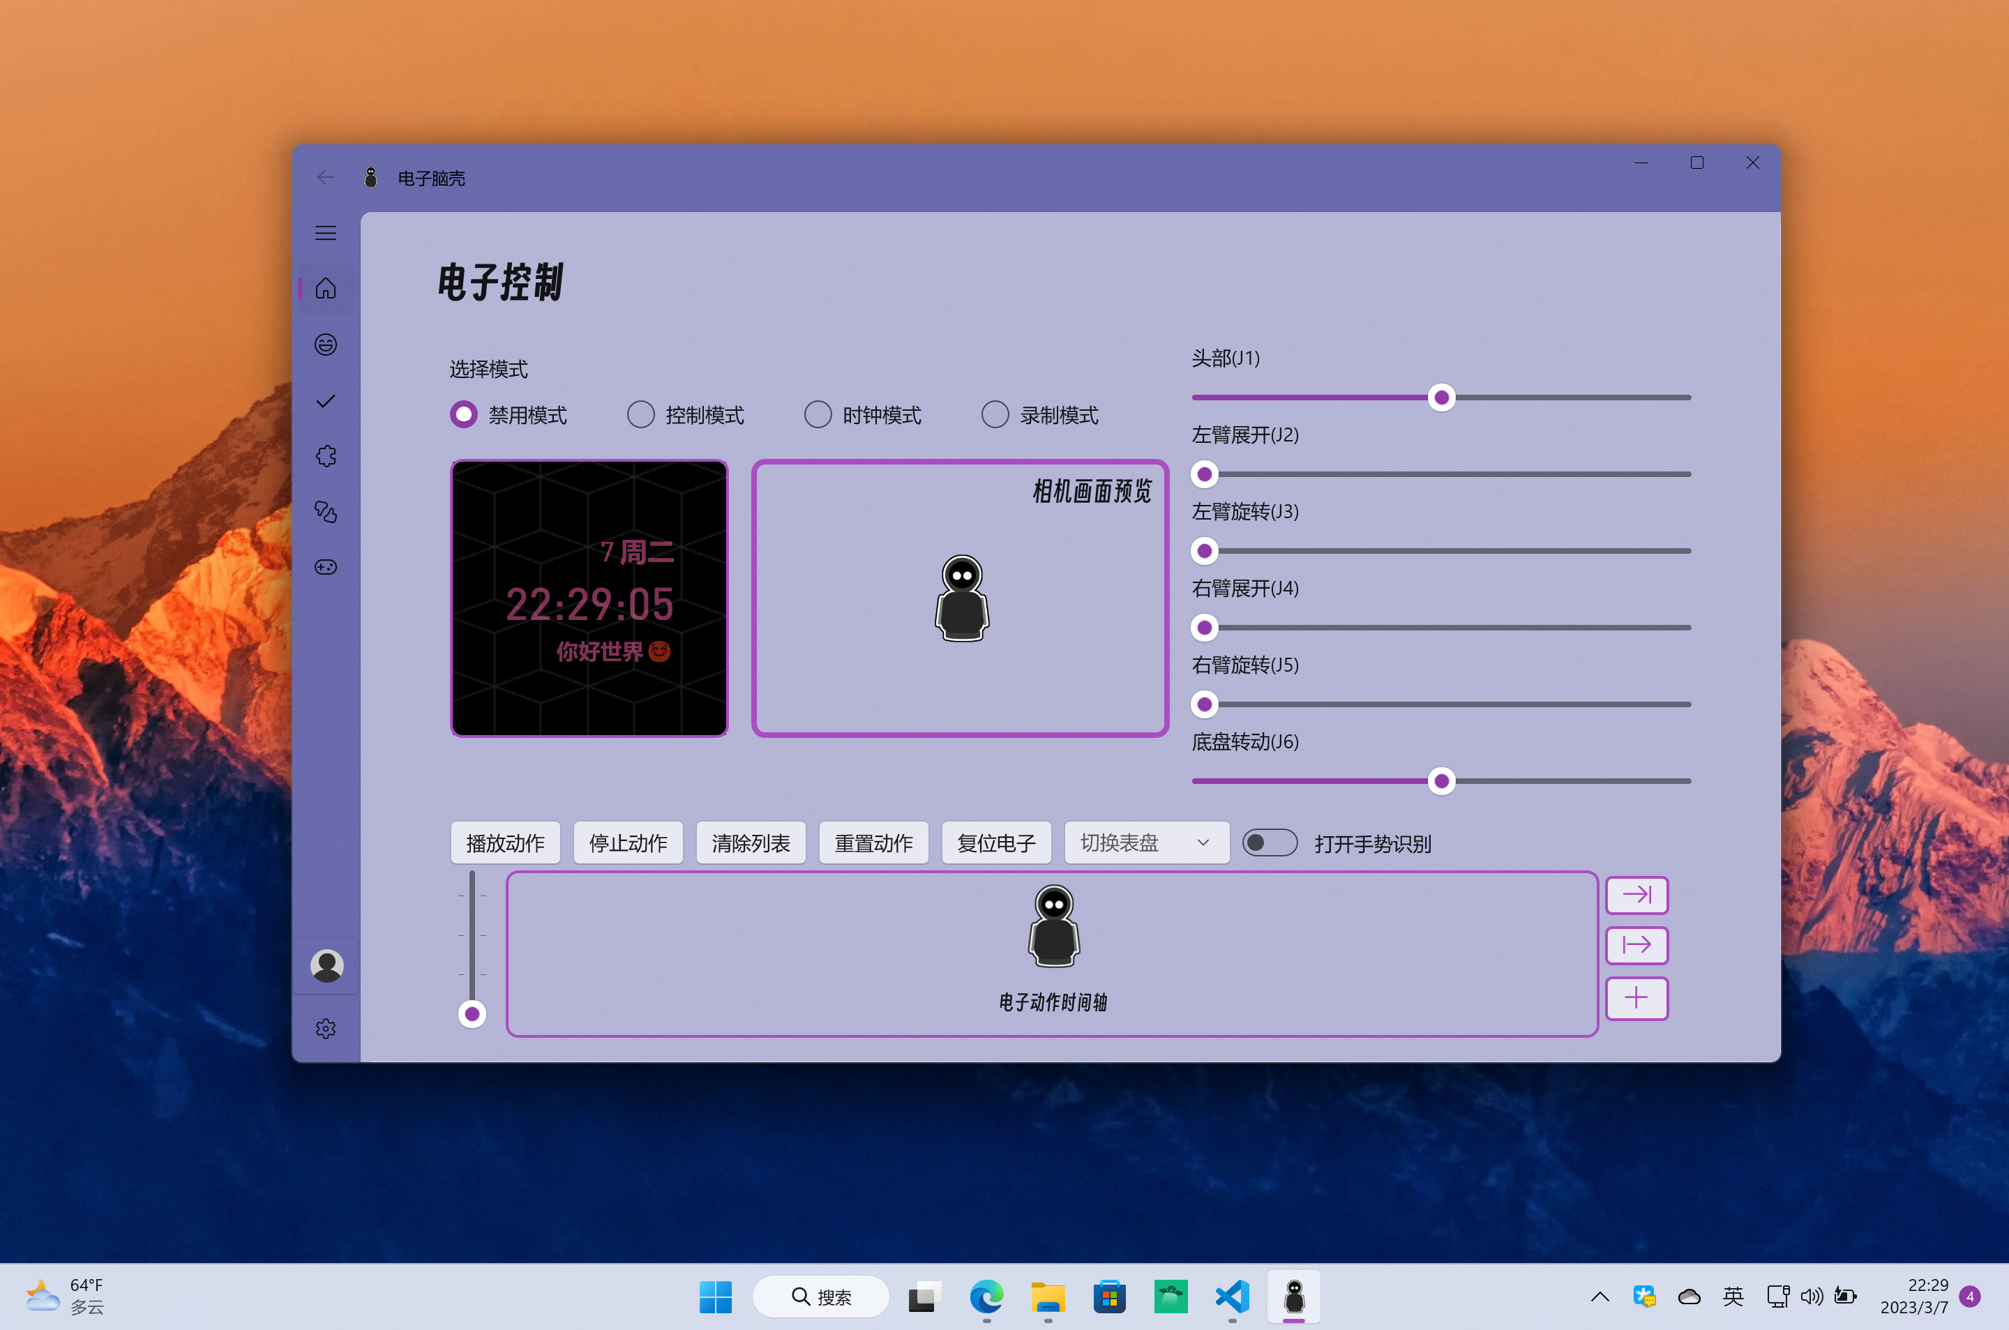This screenshot has width=2009, height=1330.
Task: Click the 右臂展开(J4) slider thumb
Action: point(1205,628)
